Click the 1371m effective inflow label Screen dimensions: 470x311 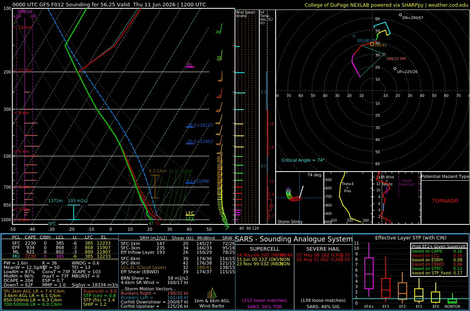[x=55, y=201]
